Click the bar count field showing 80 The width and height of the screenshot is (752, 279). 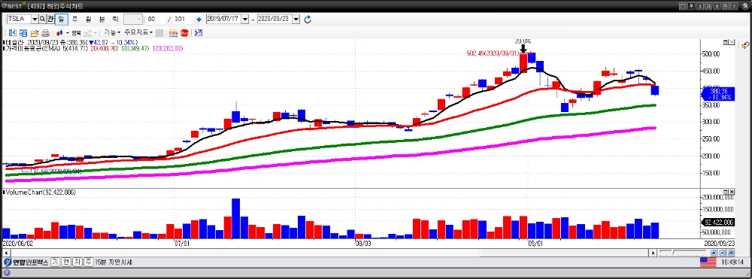click(x=156, y=19)
